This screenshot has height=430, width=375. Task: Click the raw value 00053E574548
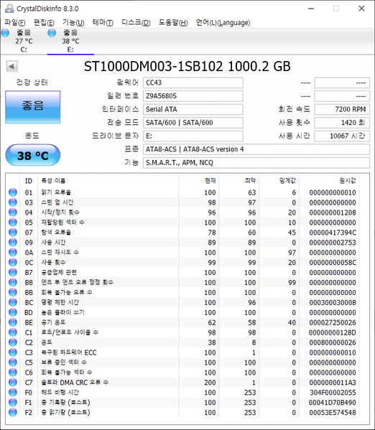click(333, 413)
